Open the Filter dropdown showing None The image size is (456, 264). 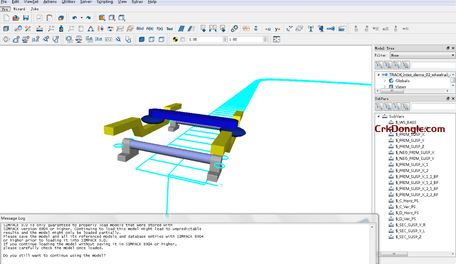[422, 55]
